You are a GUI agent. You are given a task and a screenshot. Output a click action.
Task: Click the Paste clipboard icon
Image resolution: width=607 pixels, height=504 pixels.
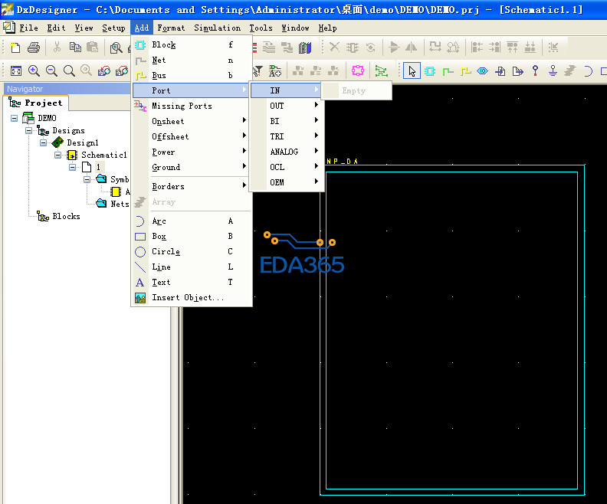(x=92, y=47)
